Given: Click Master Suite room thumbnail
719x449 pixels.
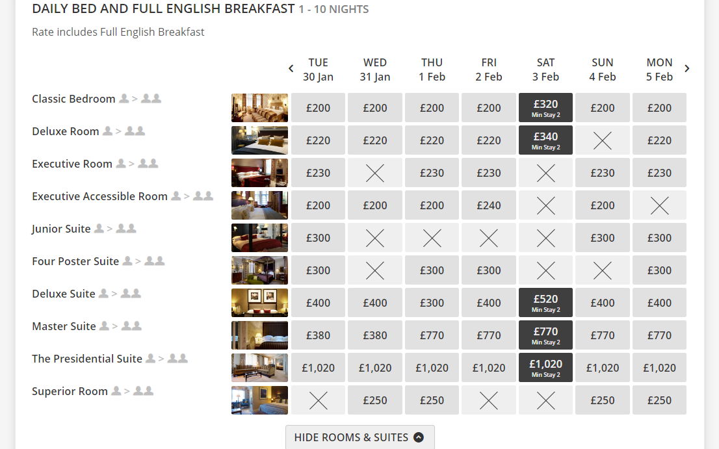Looking at the screenshot, I should 259,335.
